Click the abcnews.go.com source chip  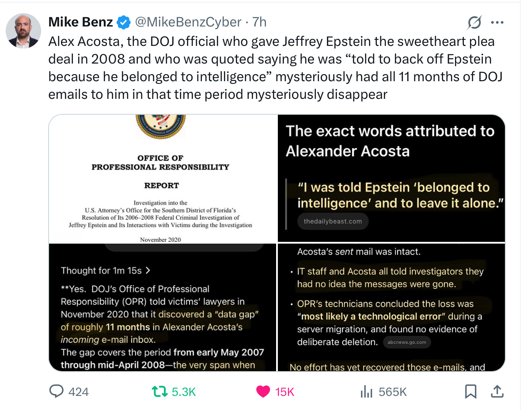407,342
